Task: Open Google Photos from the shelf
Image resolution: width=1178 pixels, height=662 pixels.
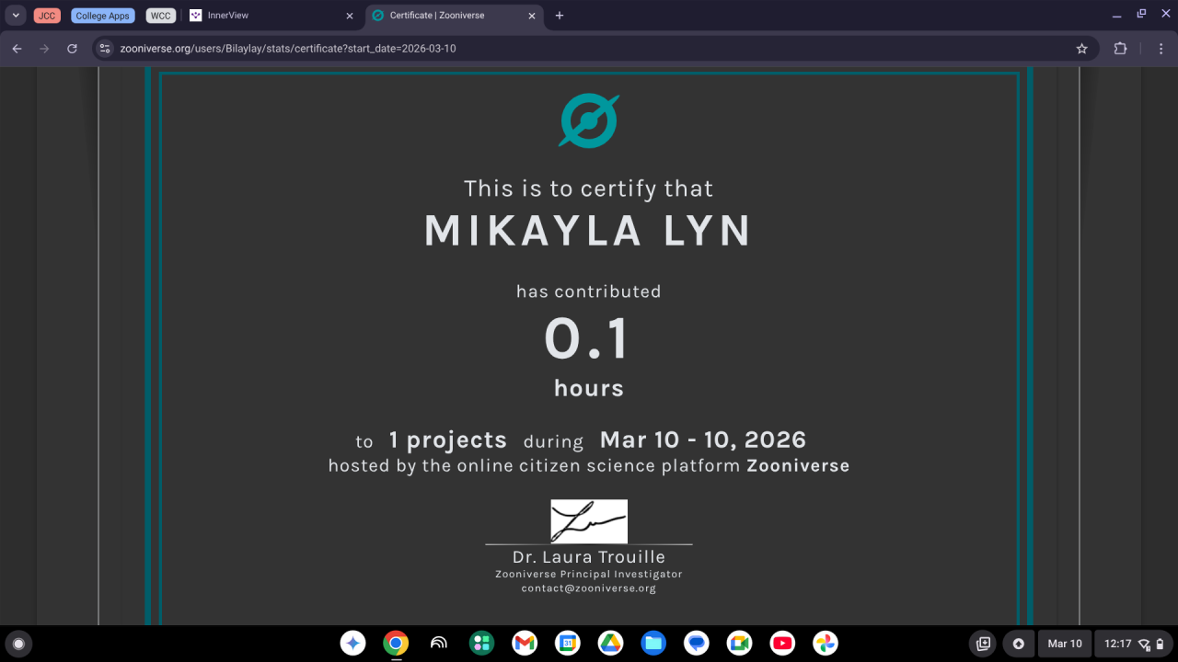Action: point(826,644)
